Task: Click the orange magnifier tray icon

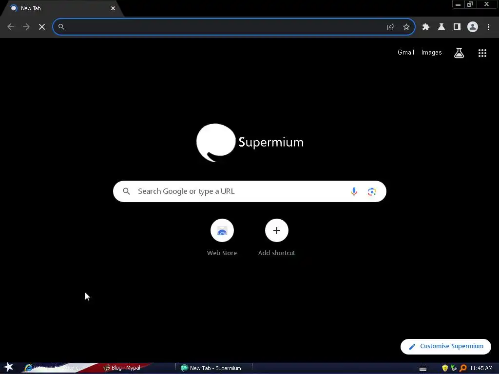Action: click(463, 368)
